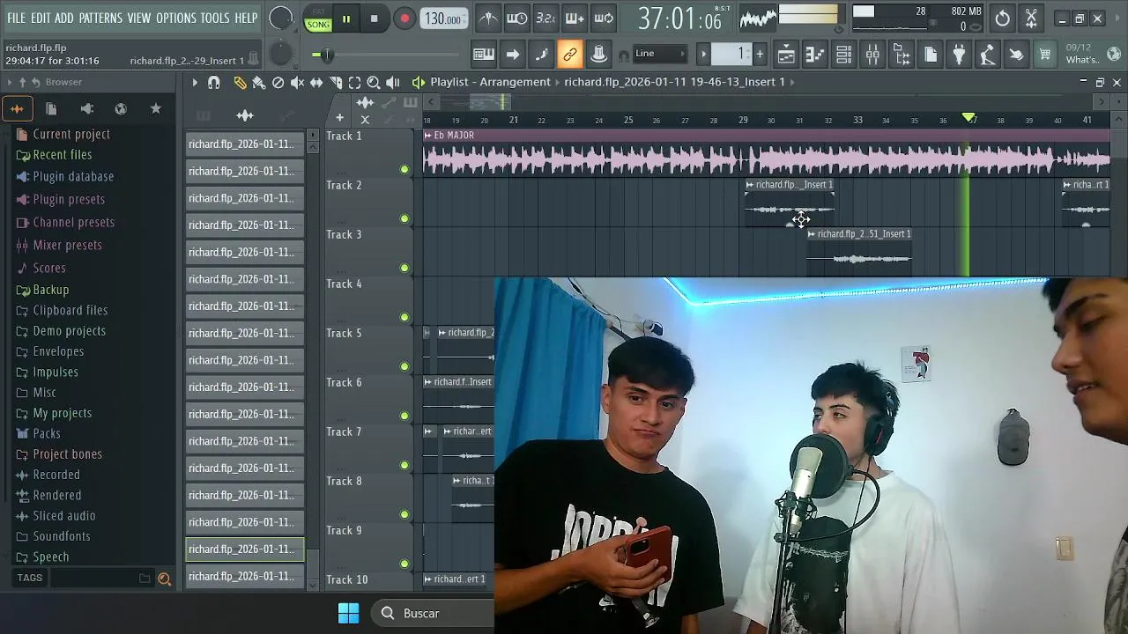Mute Track 8 with its green LED
1128x634 pixels.
coord(404,514)
